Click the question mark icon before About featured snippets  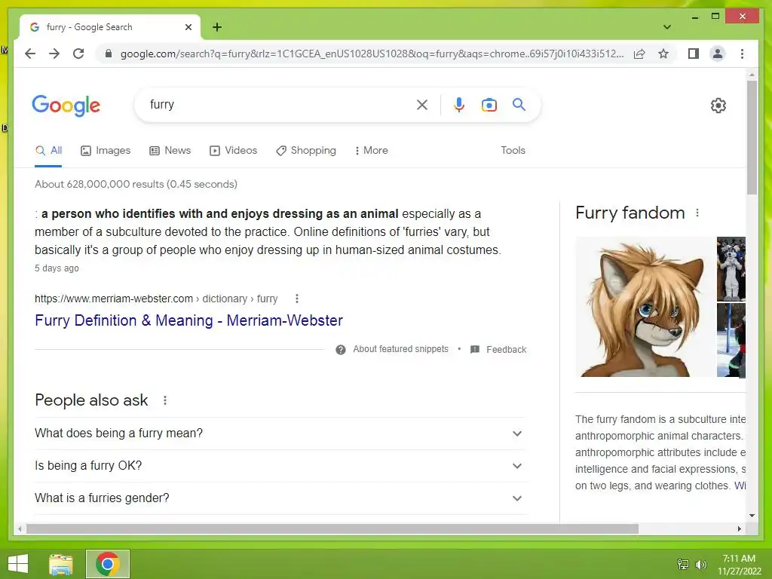[x=340, y=350]
